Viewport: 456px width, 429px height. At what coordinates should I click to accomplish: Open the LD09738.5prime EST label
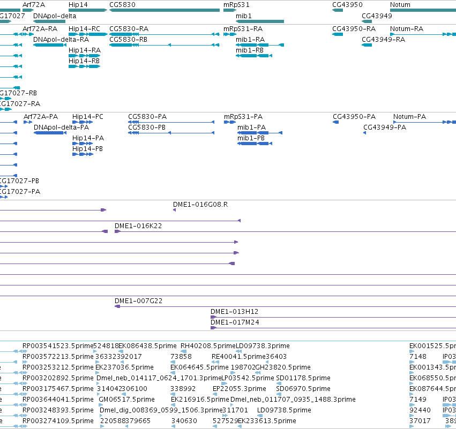pyautogui.click(x=284, y=410)
